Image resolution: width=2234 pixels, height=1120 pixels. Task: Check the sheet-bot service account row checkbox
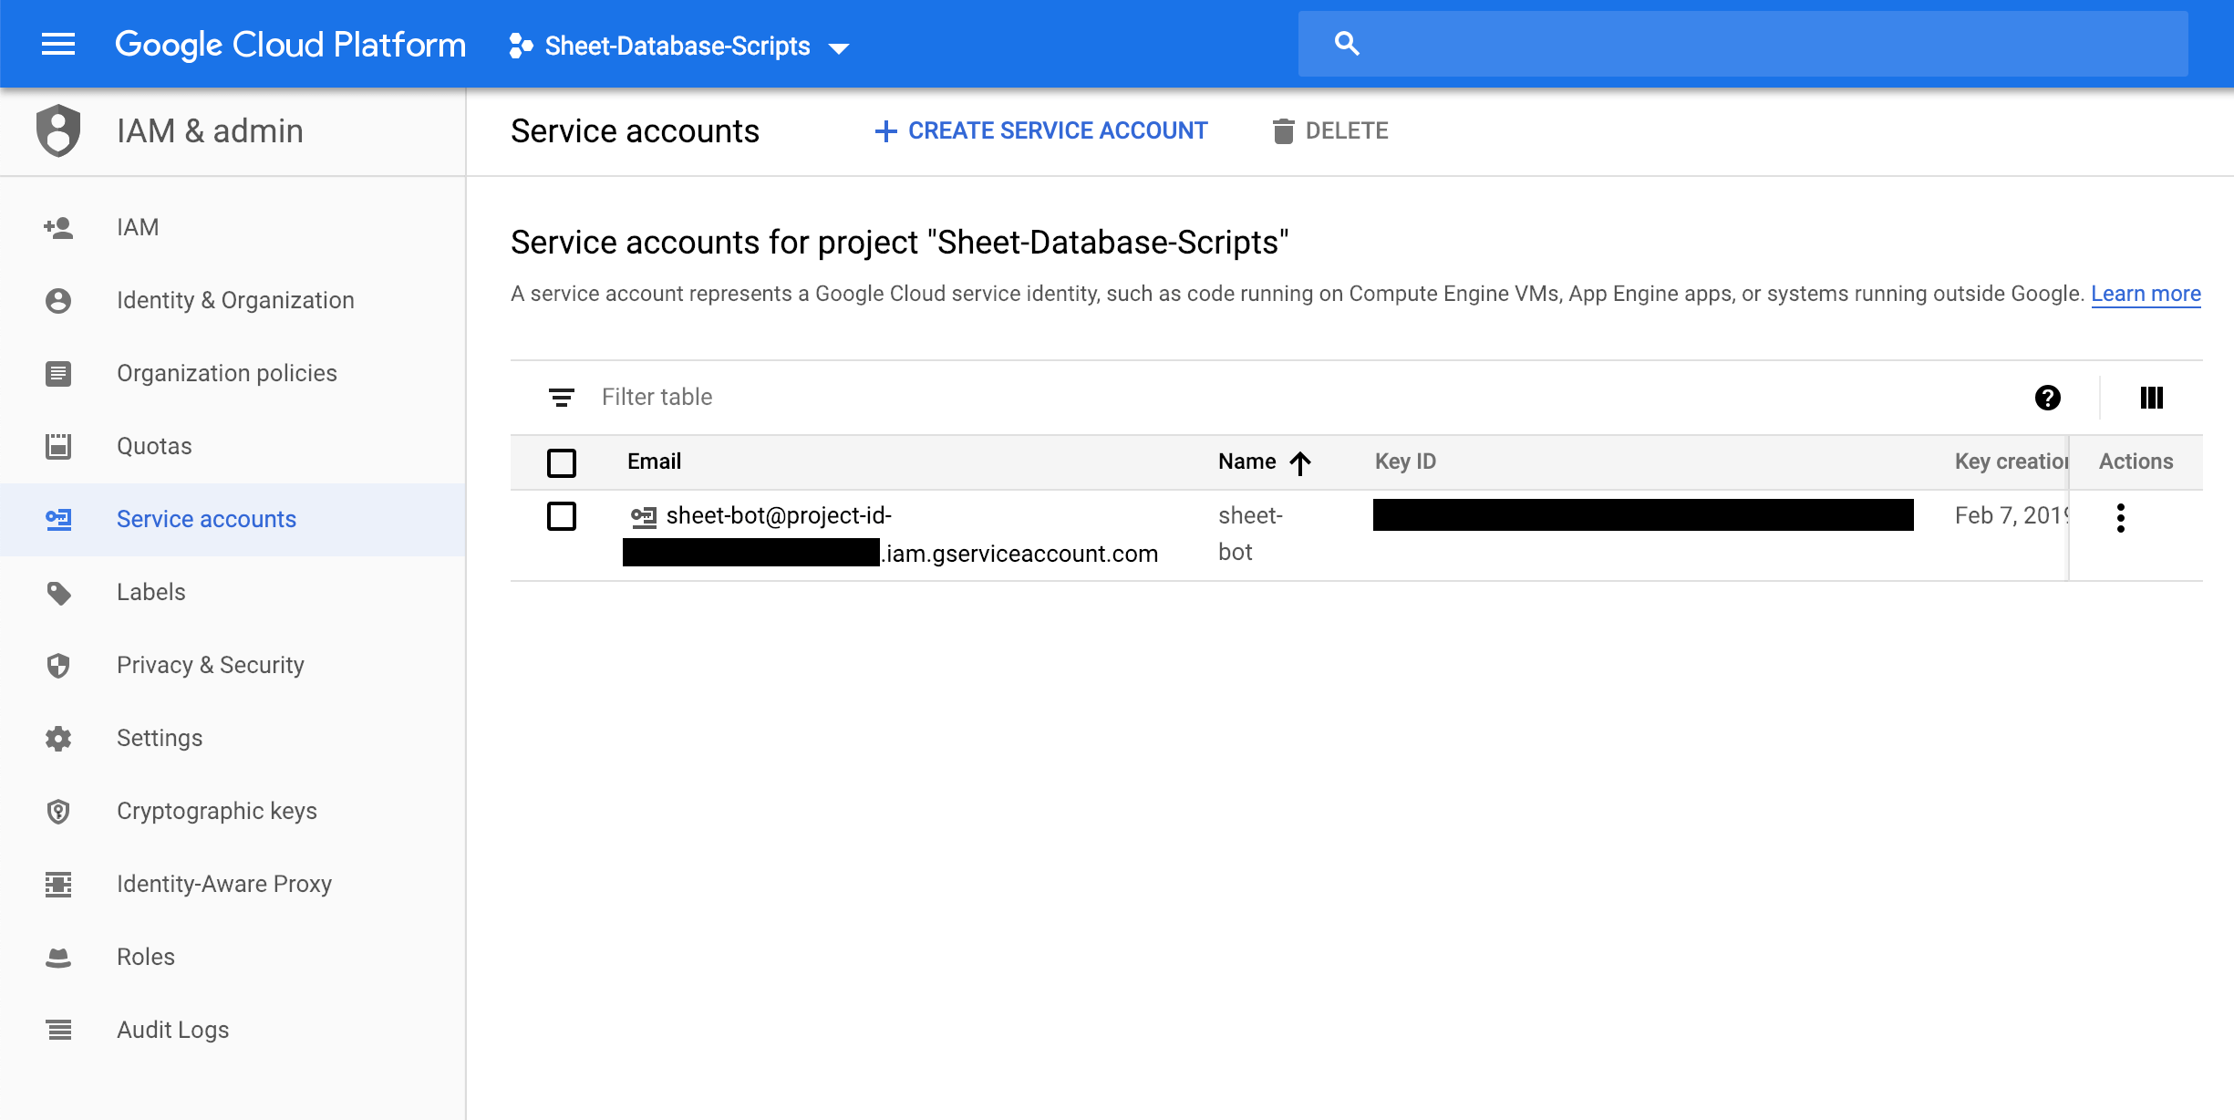pyautogui.click(x=562, y=516)
